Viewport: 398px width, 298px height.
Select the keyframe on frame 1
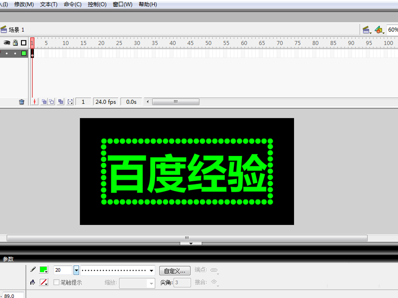pos(32,54)
